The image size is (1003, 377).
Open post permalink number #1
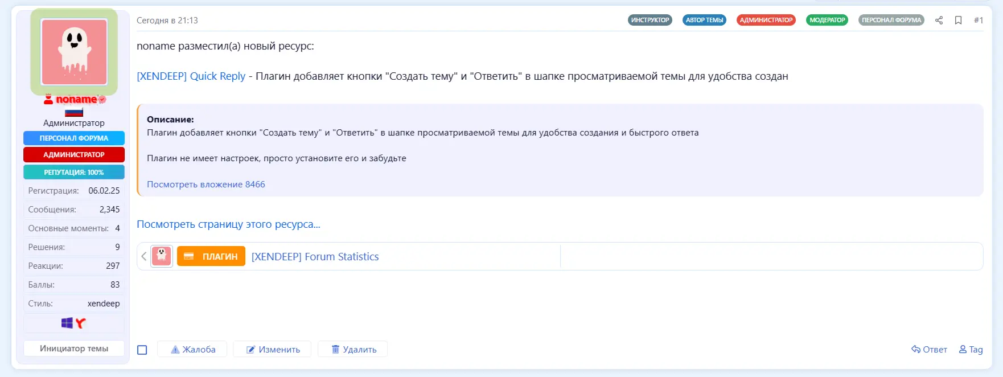coord(978,21)
